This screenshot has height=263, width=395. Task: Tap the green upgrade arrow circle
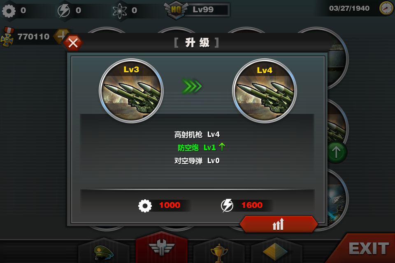tap(337, 152)
